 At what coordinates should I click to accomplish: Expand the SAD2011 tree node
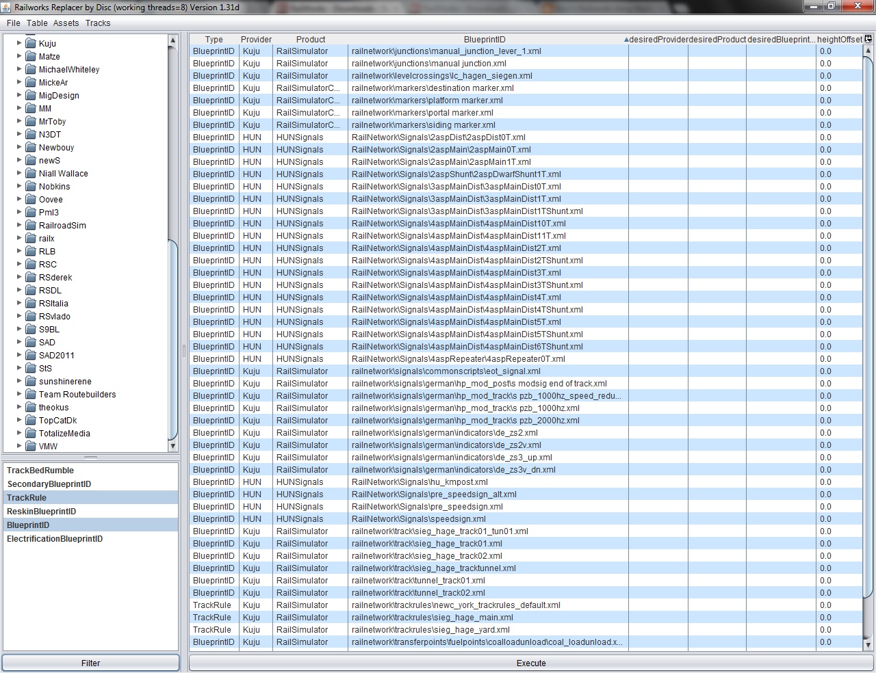point(19,355)
